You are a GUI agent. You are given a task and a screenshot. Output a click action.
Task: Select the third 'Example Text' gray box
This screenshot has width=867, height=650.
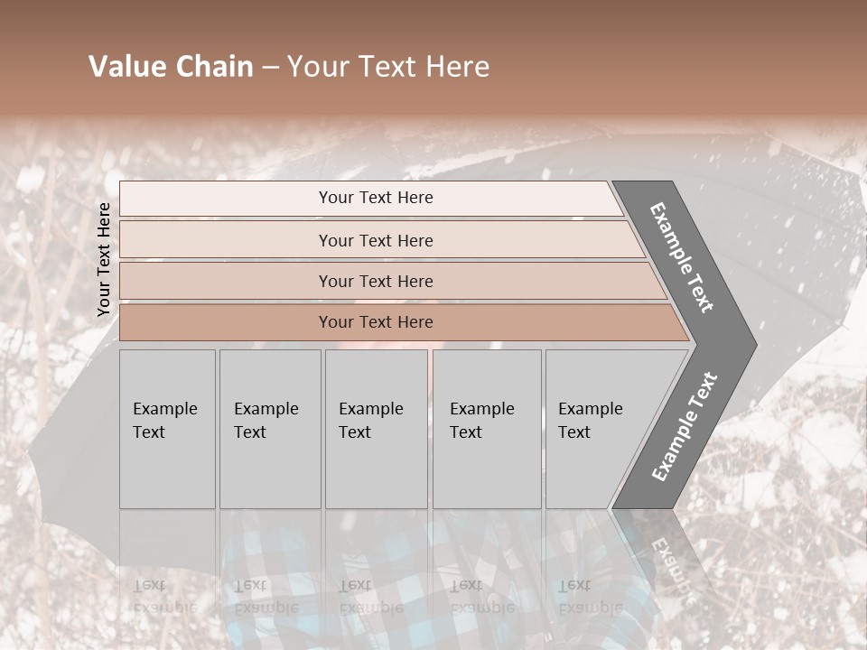click(377, 429)
